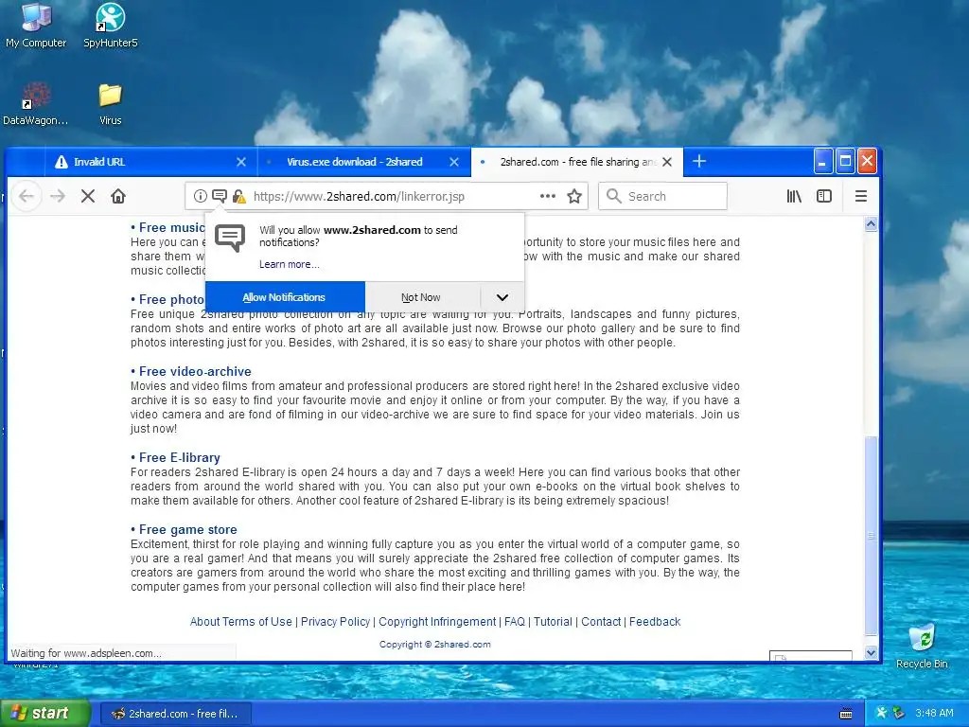969x727 pixels.
Task: Toggle the sidebar view icon
Action: (x=824, y=196)
